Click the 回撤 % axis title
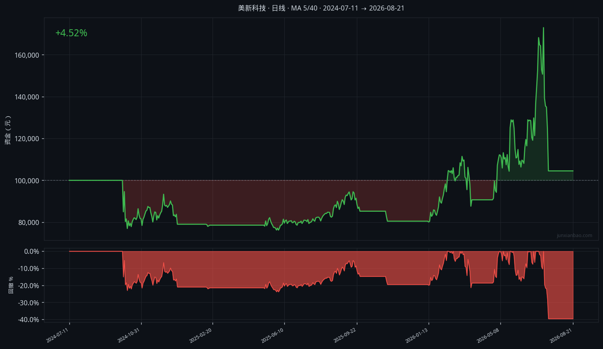The image size is (603, 349). pyautogui.click(x=11, y=285)
